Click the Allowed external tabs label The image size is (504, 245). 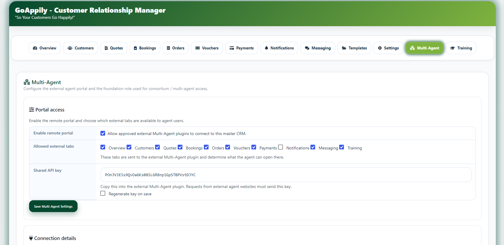[54, 146]
